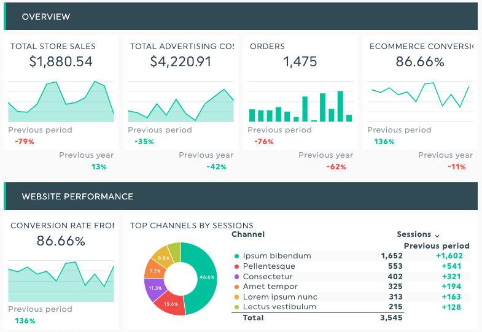Click the Total Advertising Cost value $4,220.91

point(181,62)
